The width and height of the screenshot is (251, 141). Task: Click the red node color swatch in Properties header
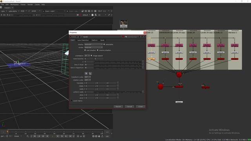[123, 37]
